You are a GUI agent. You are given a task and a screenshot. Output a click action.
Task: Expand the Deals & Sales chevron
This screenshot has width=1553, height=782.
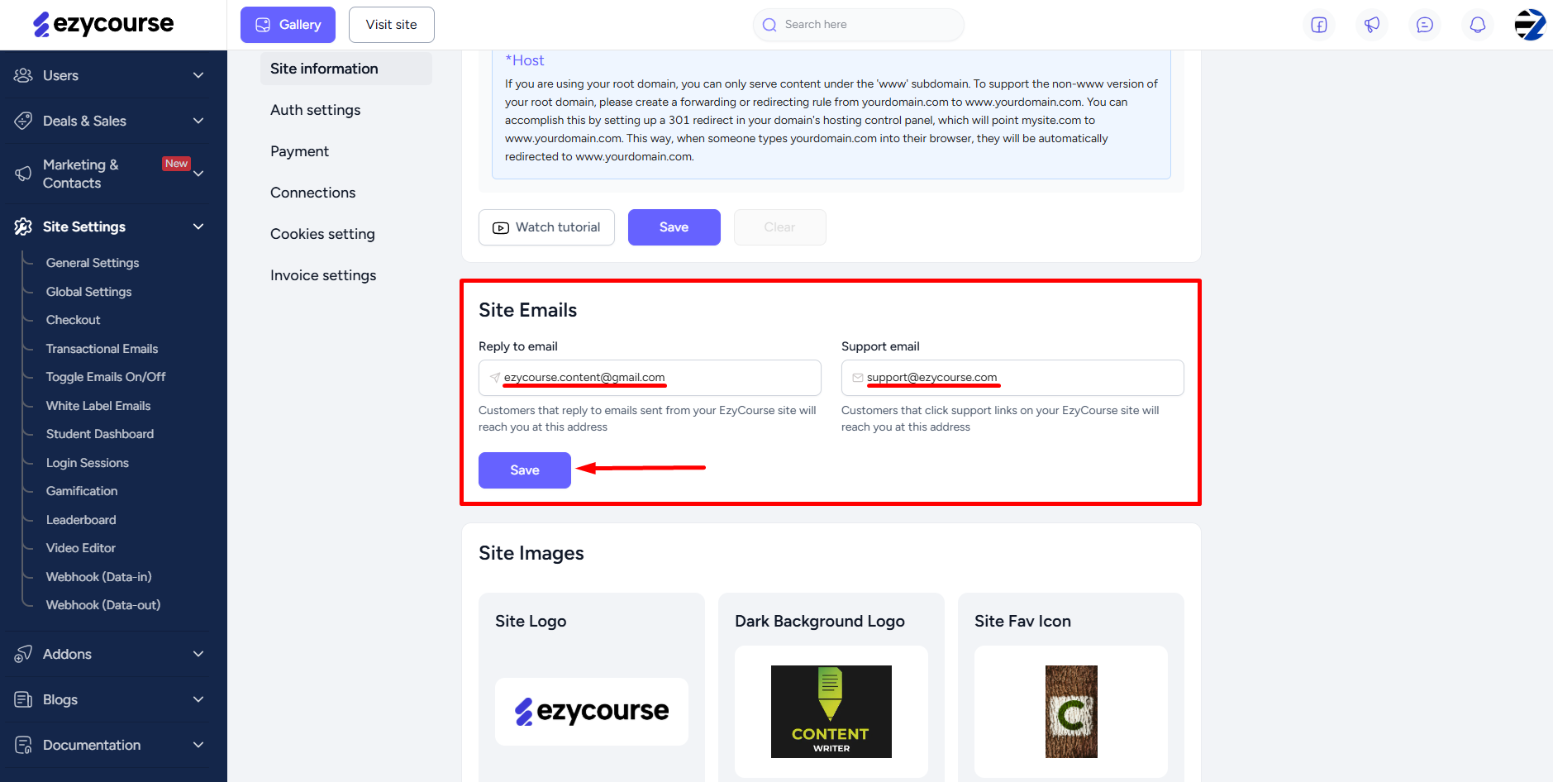[198, 121]
